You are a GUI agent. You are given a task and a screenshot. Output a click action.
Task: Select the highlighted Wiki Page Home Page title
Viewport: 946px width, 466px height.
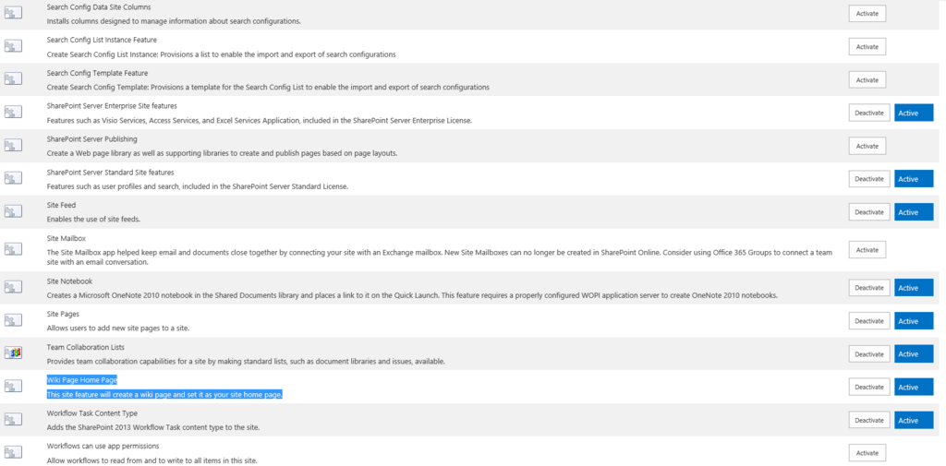[82, 379]
